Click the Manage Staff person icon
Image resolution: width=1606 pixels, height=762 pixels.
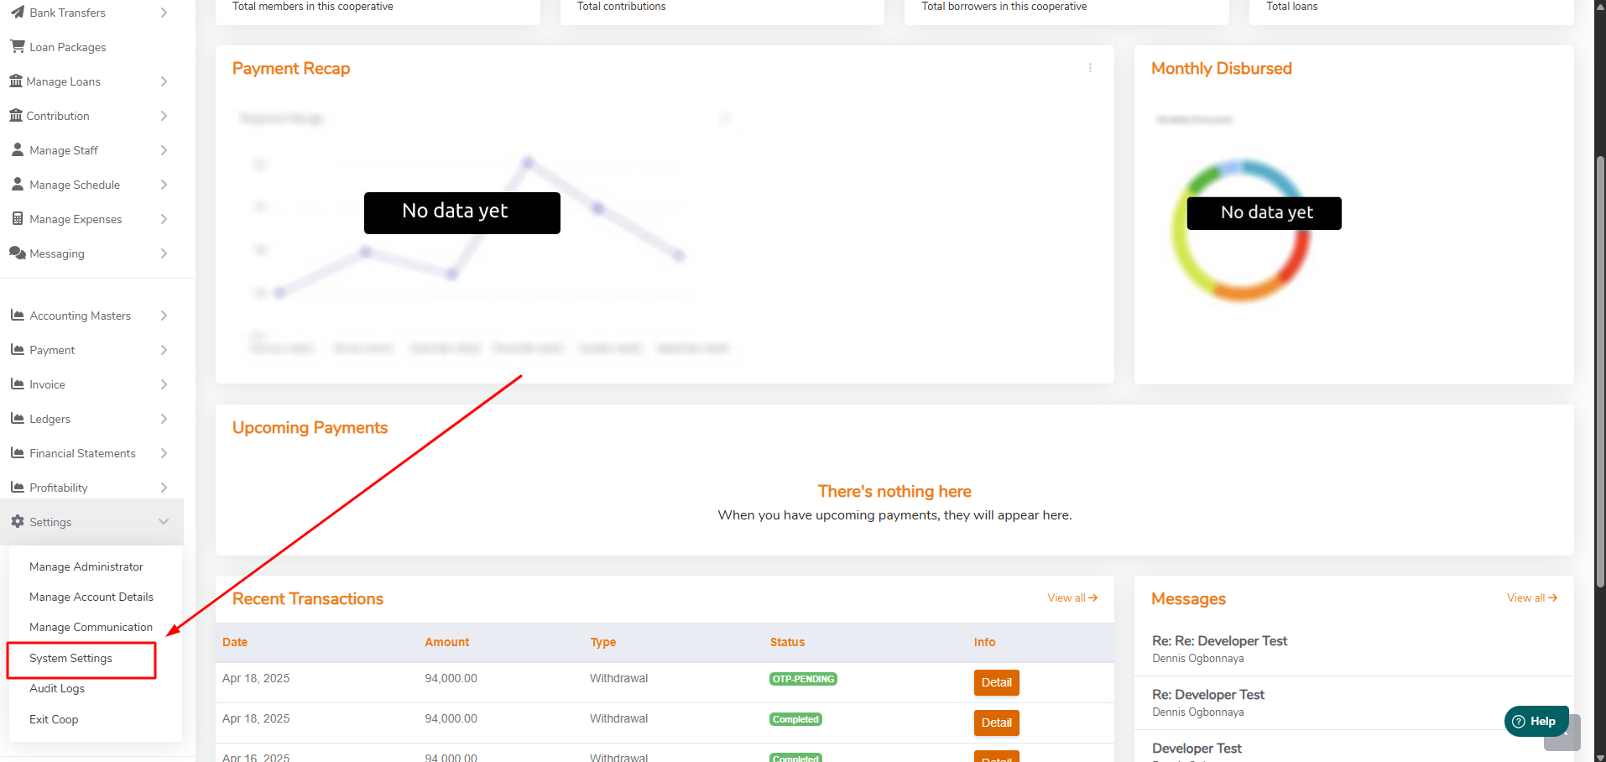[x=18, y=150]
